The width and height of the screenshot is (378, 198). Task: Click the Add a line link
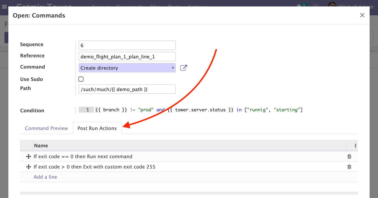click(x=45, y=177)
